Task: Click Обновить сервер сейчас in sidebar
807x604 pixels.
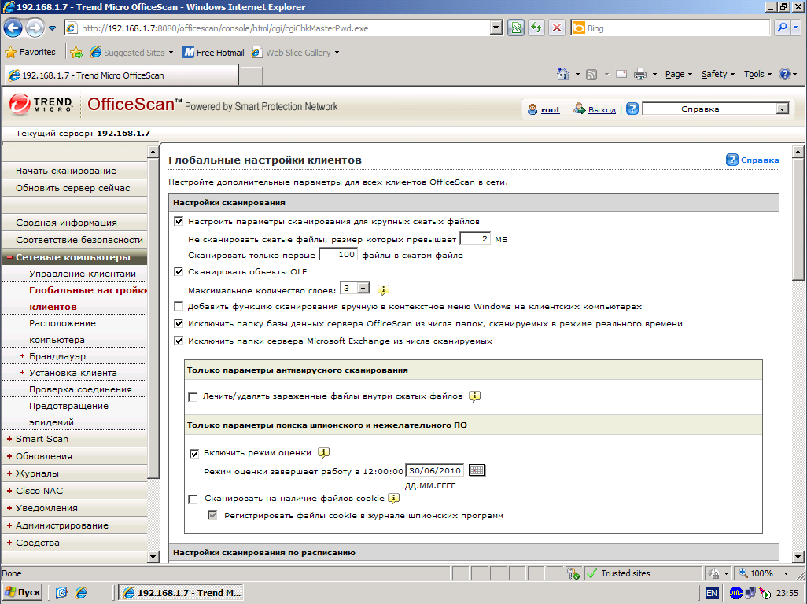Action: click(x=72, y=188)
